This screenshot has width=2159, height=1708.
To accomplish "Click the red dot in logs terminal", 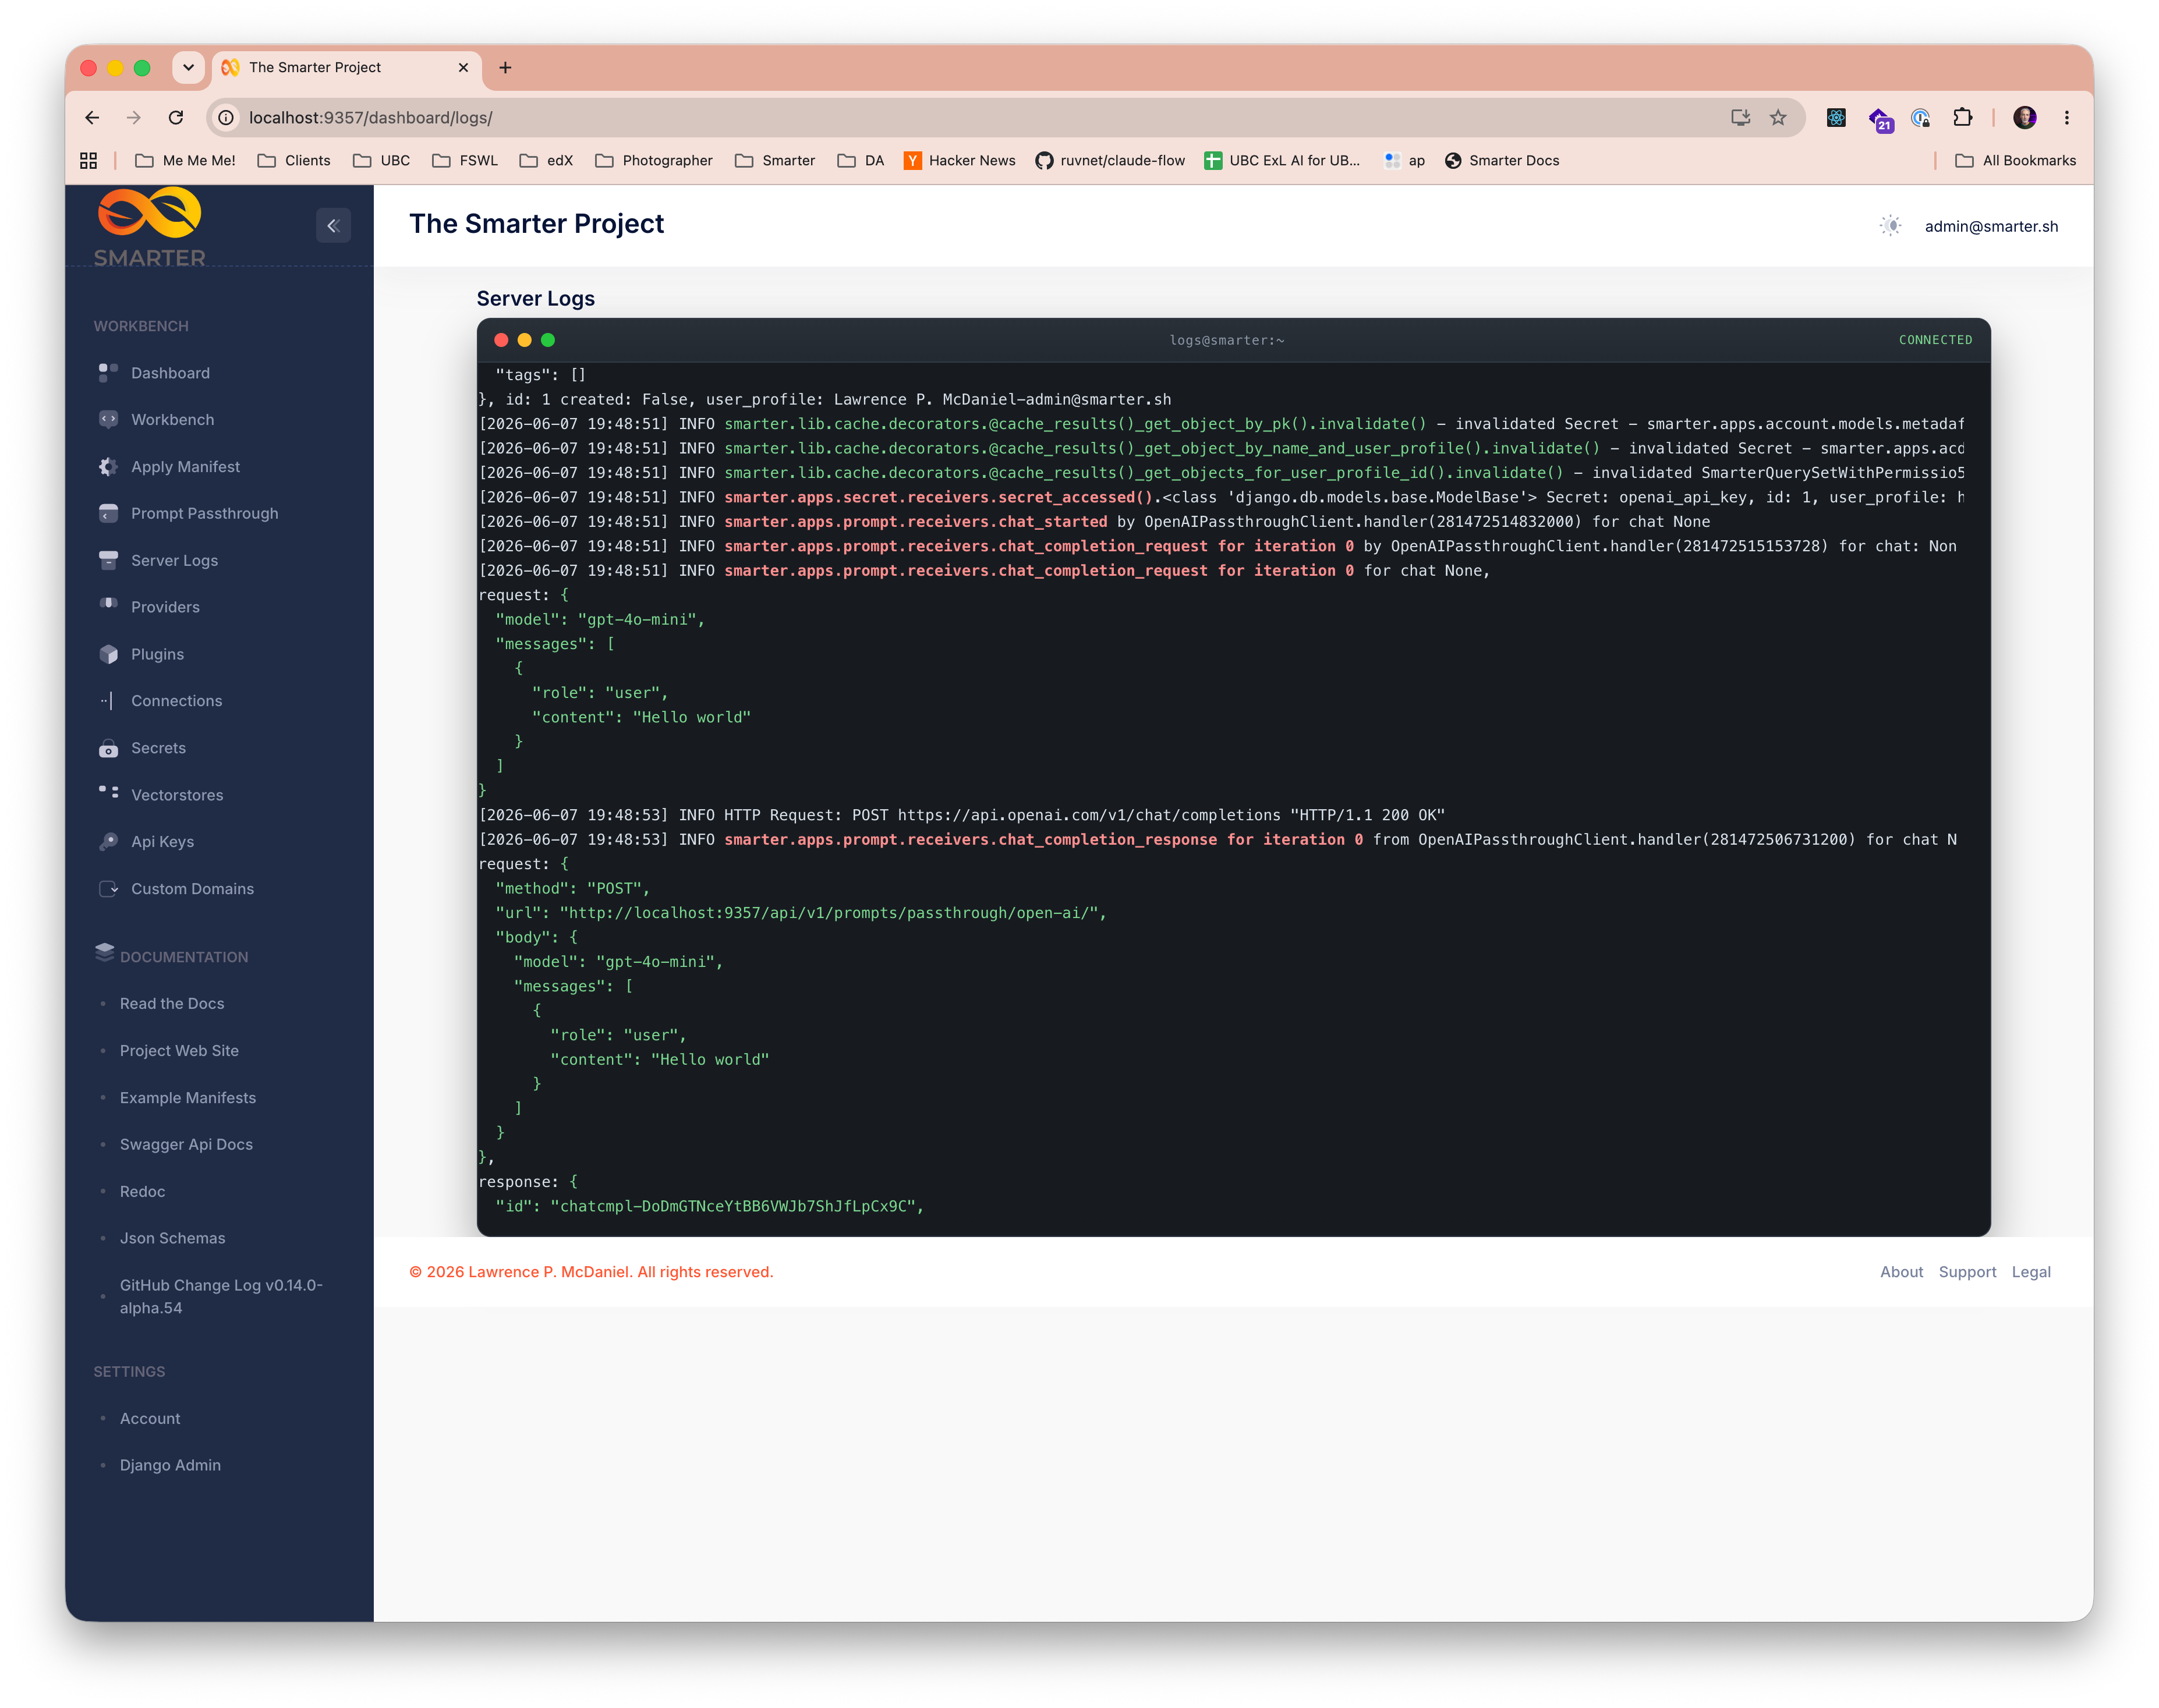I will 501,340.
